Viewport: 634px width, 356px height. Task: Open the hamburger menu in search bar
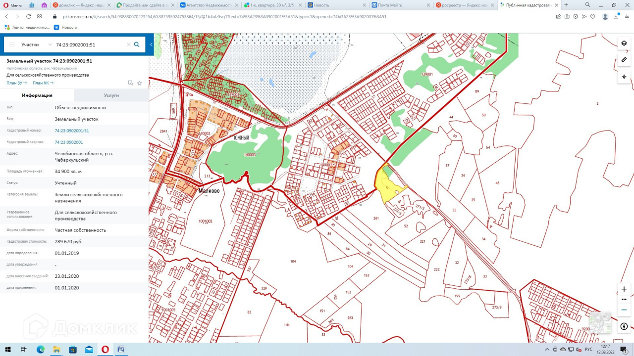point(12,44)
